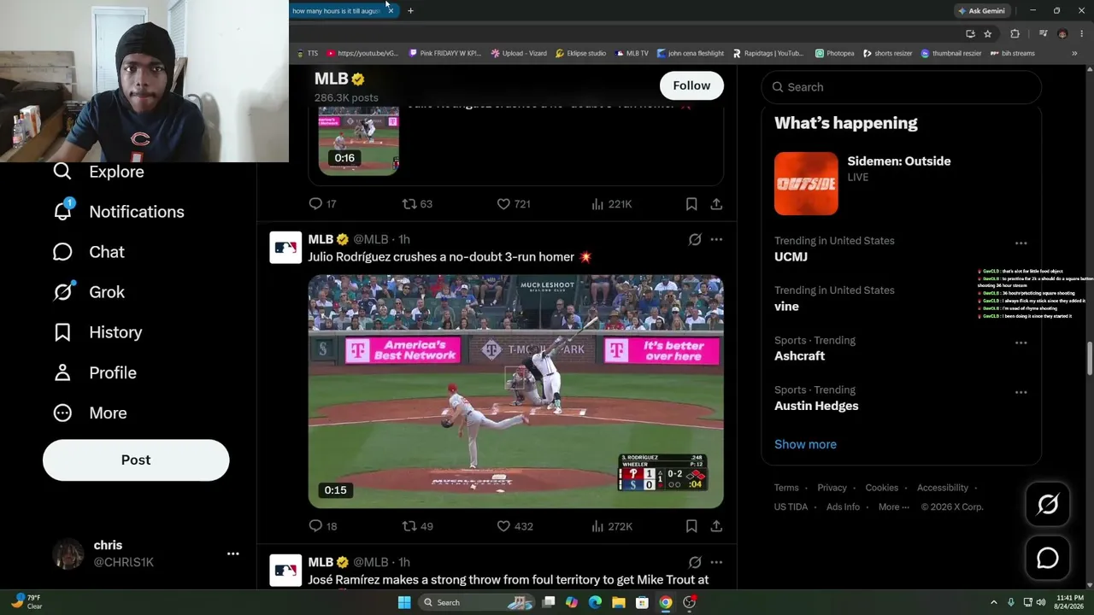
Task: Close the 'how many hours' browser tab
Action: point(391,11)
